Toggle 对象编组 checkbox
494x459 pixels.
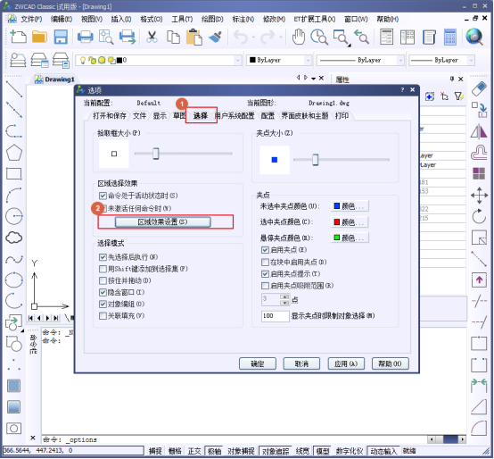(103, 305)
